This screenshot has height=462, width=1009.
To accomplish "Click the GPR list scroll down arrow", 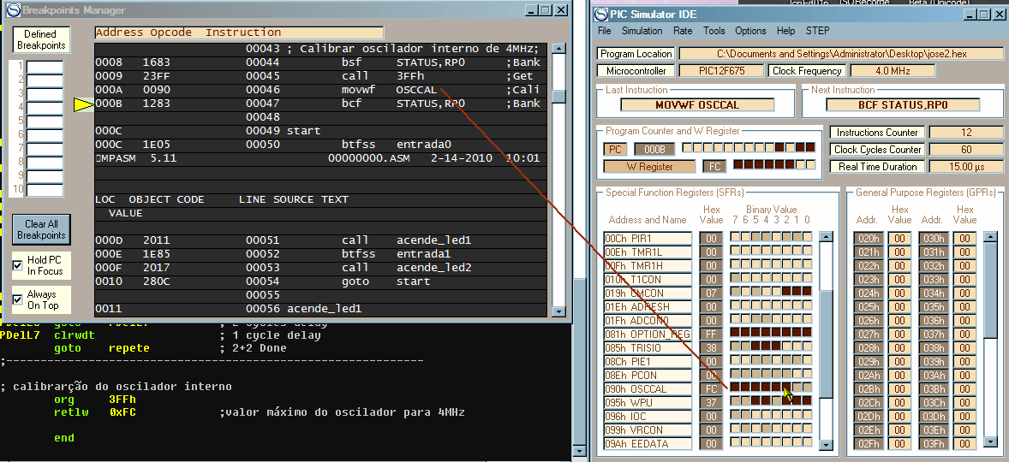I will pos(991,441).
